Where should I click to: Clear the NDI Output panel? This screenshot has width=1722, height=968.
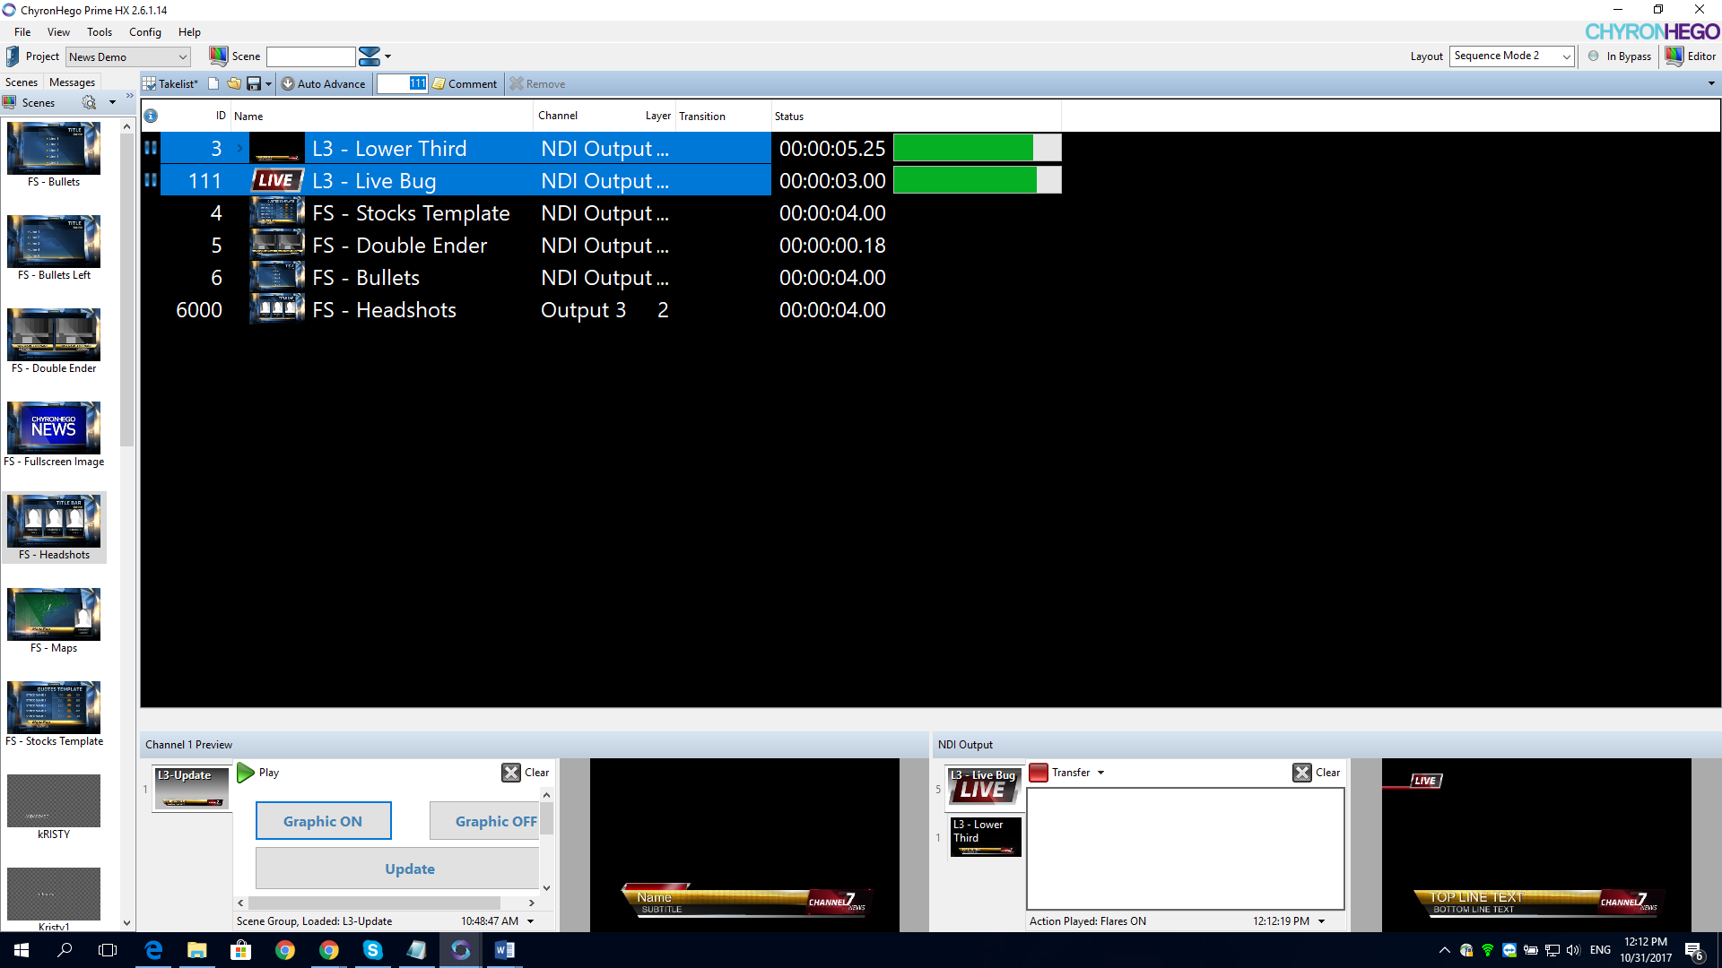(x=1317, y=773)
